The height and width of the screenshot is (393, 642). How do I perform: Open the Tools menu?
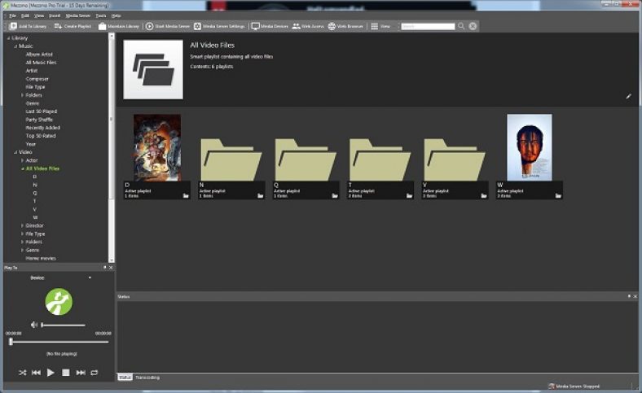point(100,15)
